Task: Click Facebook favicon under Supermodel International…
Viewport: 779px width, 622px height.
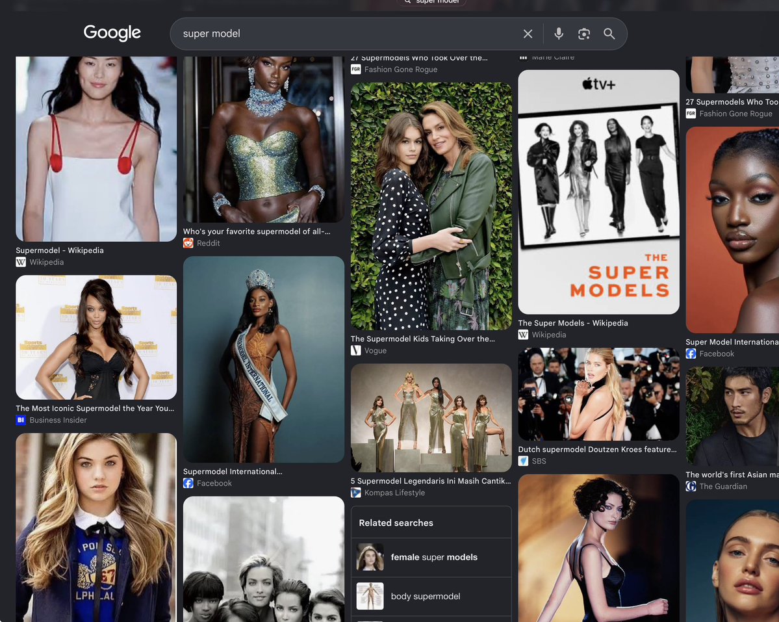Action: pos(188,483)
